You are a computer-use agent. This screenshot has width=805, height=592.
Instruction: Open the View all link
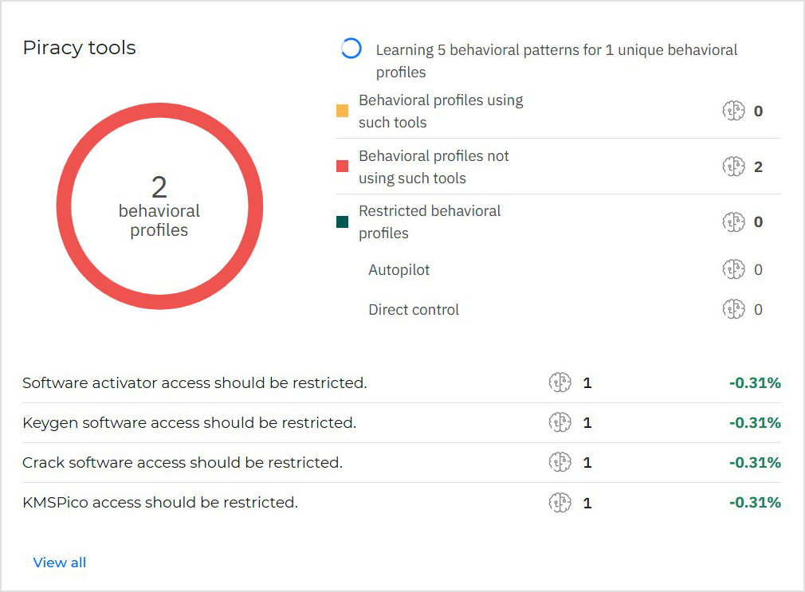point(59,563)
